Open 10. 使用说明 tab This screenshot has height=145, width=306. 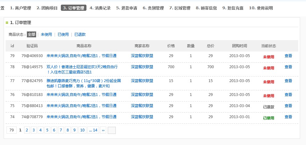261,8
